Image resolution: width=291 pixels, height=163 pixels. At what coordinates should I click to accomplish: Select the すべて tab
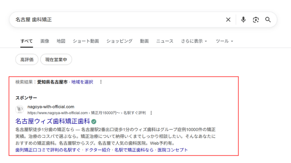coord(27,41)
